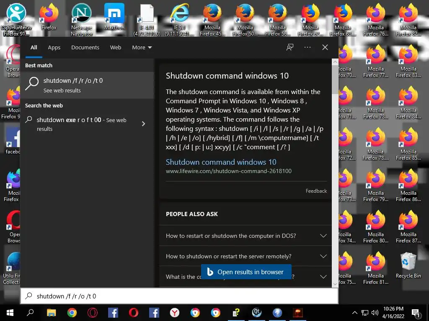Open the Maxthon desktop shortcut
Viewport: 429px width, 321px height.
(114, 17)
